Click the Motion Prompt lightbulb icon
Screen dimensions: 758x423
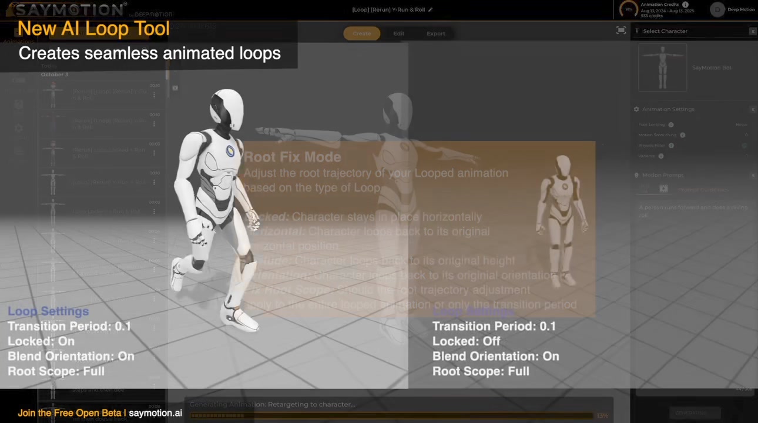pos(636,175)
